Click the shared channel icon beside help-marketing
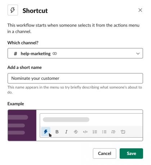 [x=55, y=54]
